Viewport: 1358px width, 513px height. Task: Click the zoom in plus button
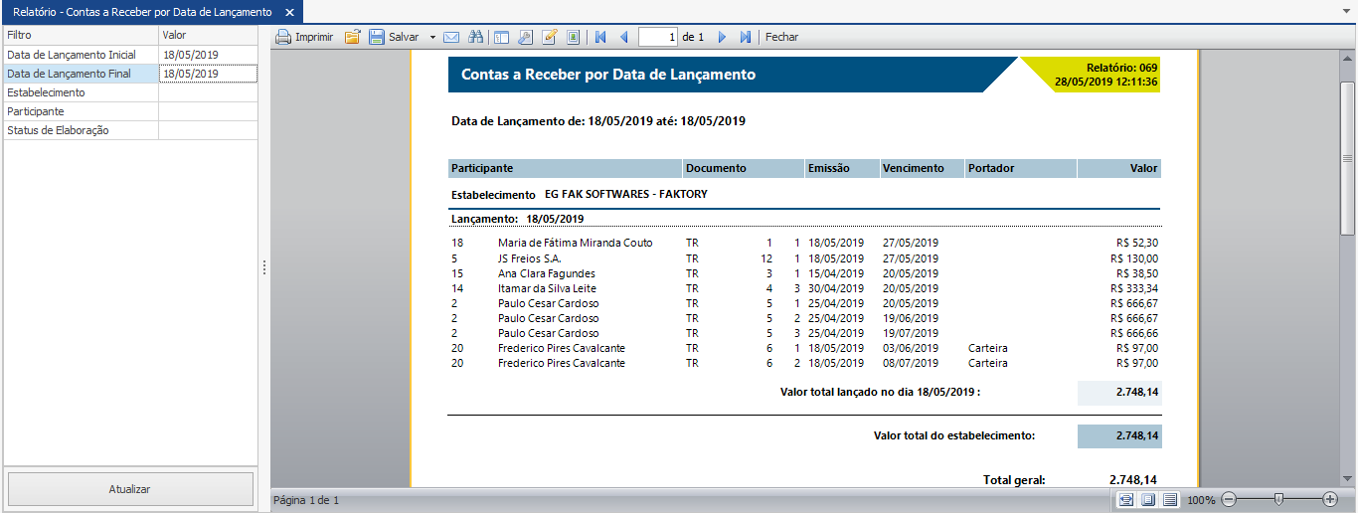pos(1330,499)
